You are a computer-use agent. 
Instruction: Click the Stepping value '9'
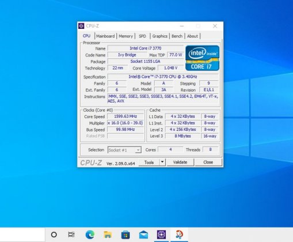pyautogui.click(x=209, y=83)
